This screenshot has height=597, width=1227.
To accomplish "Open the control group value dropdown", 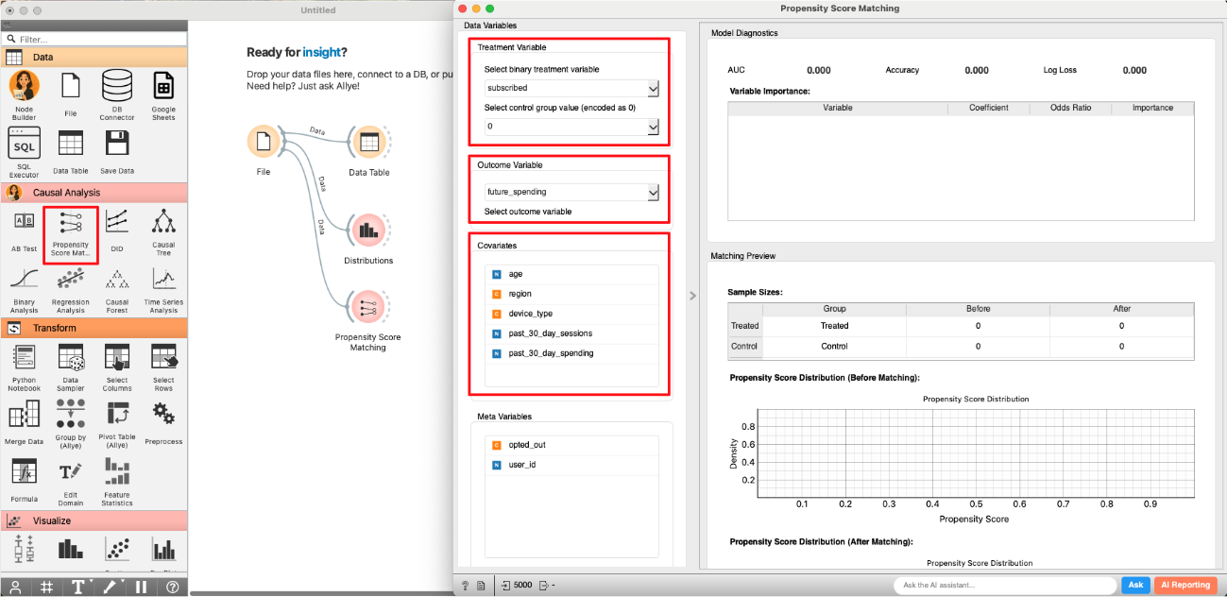I will pyautogui.click(x=569, y=126).
